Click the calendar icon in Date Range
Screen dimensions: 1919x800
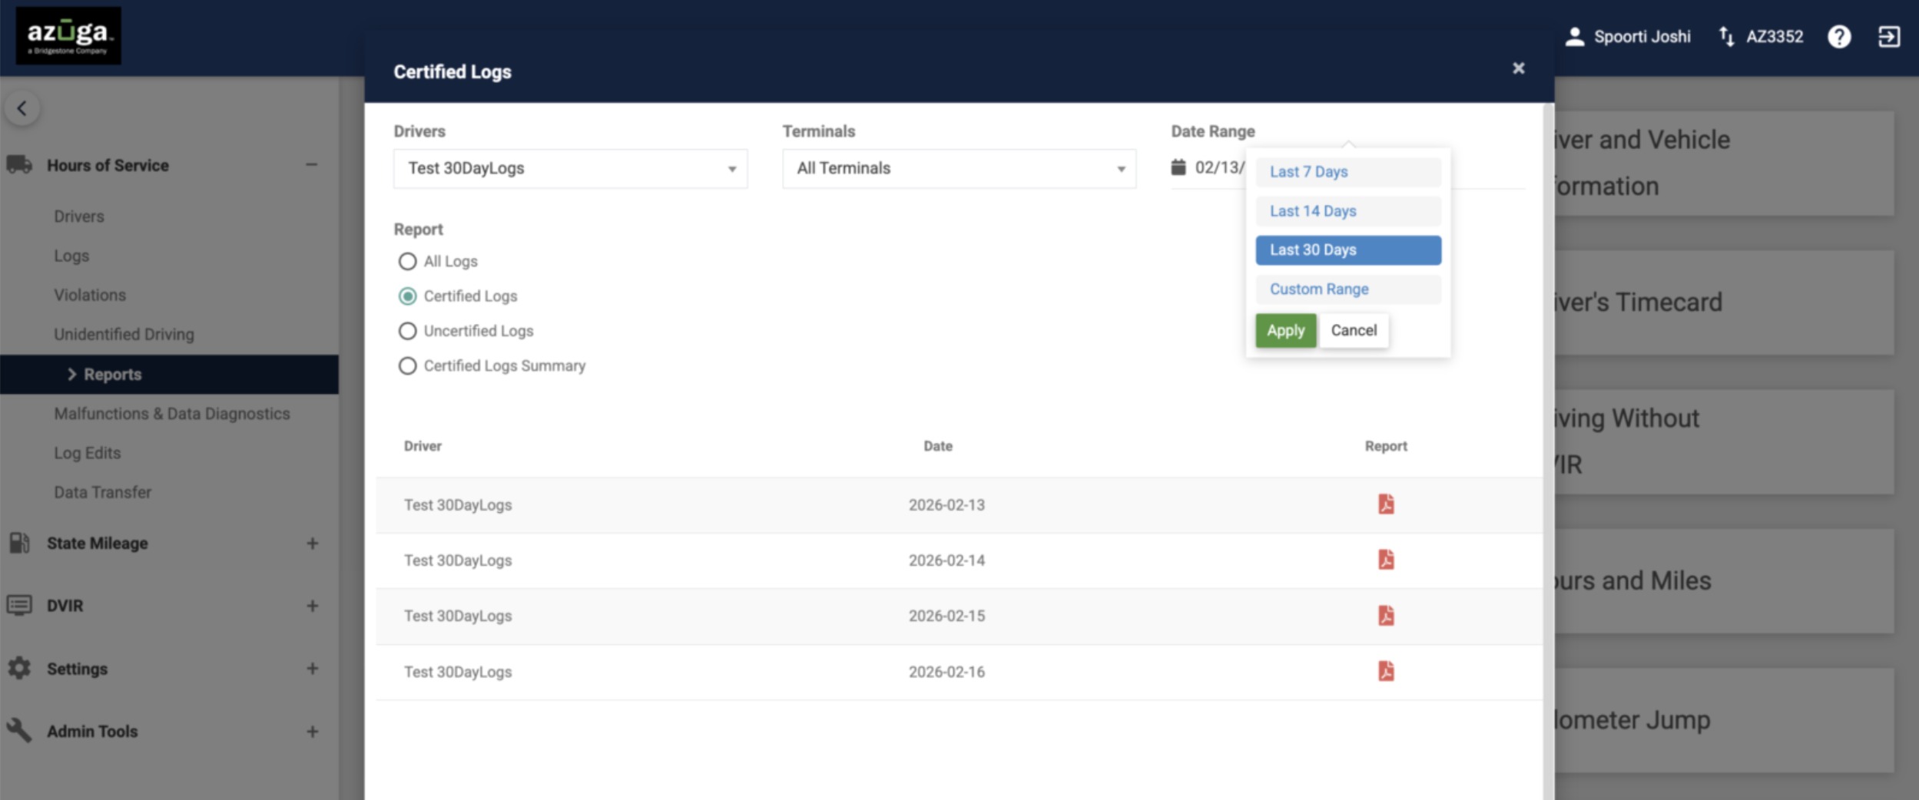click(1178, 167)
